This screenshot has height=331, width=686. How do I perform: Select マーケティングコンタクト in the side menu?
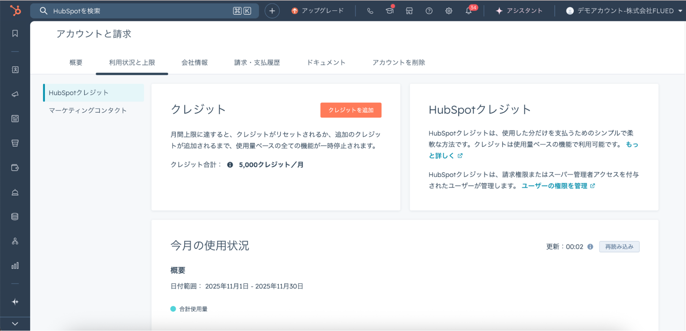click(x=88, y=110)
